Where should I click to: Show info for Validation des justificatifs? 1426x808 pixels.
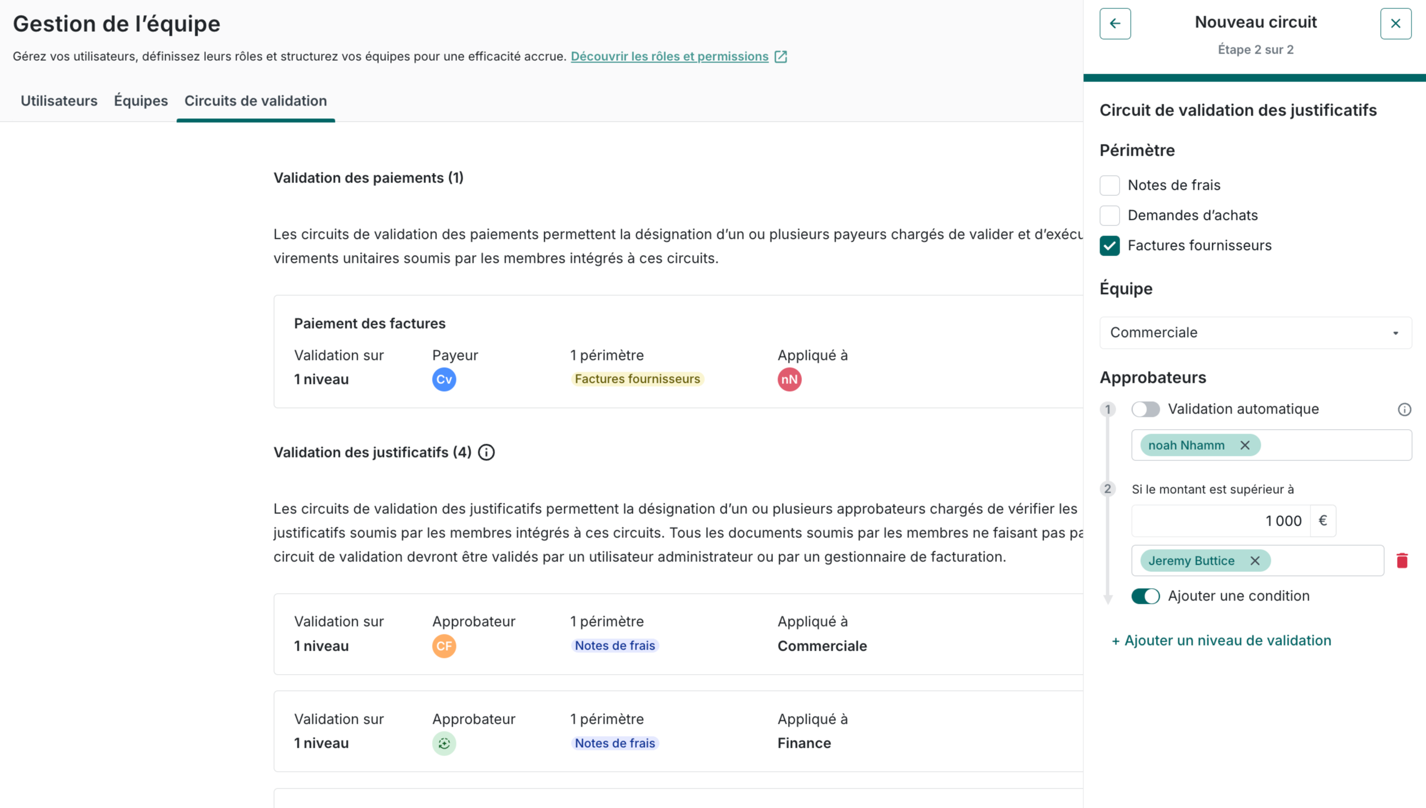pos(486,452)
